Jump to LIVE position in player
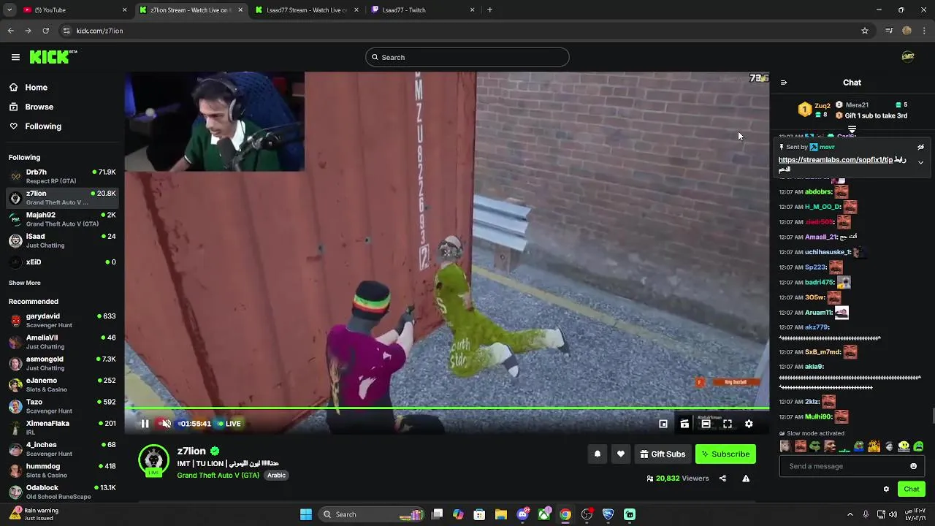 [229, 424]
